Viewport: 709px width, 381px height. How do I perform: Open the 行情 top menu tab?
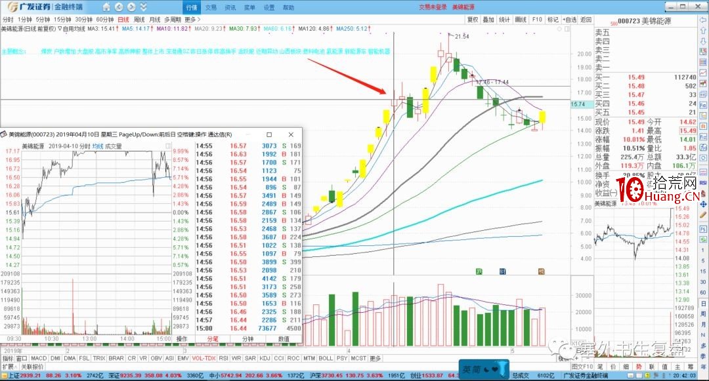(192, 7)
